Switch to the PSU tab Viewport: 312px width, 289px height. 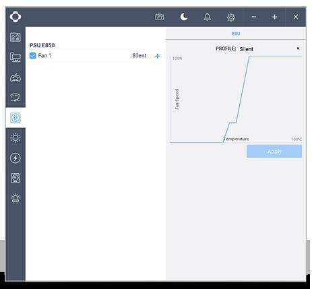236,34
